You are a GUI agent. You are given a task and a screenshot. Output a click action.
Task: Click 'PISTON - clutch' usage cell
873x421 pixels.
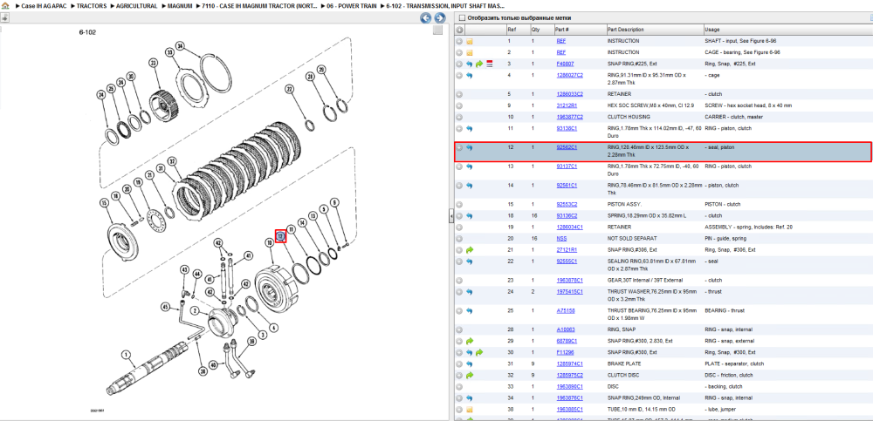click(x=722, y=204)
